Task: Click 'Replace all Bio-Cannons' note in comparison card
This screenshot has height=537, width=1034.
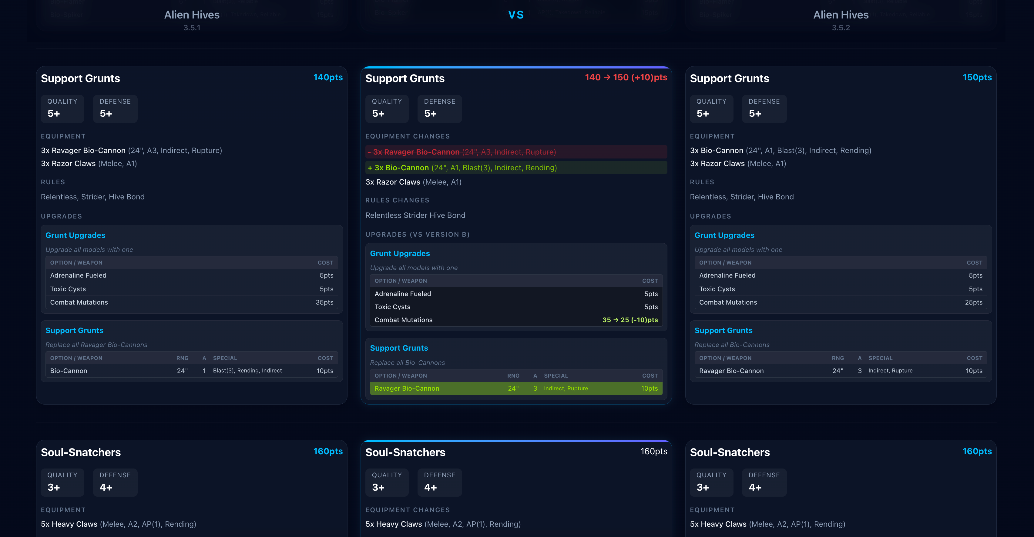Action: click(408, 363)
